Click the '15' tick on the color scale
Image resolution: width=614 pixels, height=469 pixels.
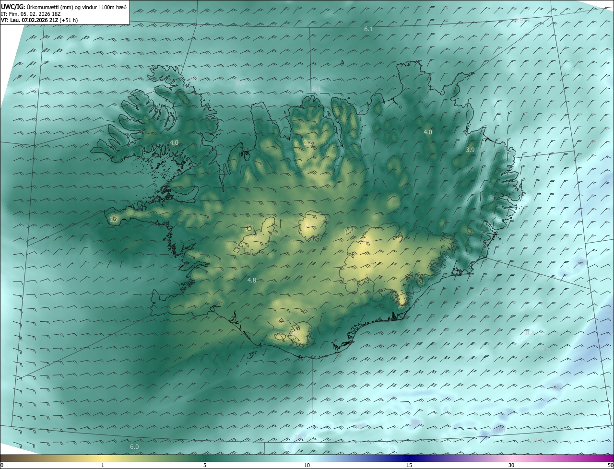click(409, 466)
